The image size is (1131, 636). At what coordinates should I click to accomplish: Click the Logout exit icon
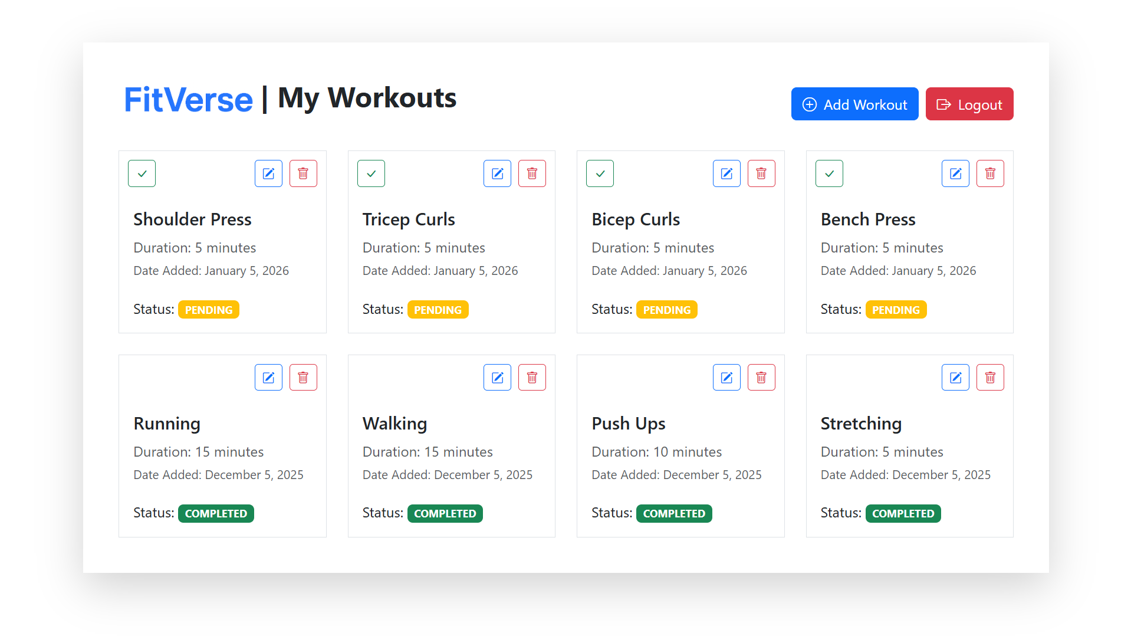pos(944,104)
